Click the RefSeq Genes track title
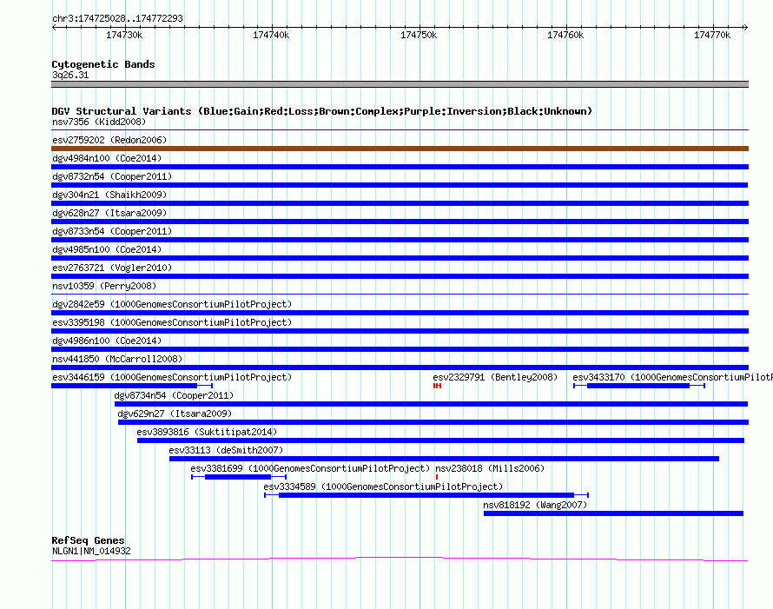773x609 pixels. (x=89, y=540)
